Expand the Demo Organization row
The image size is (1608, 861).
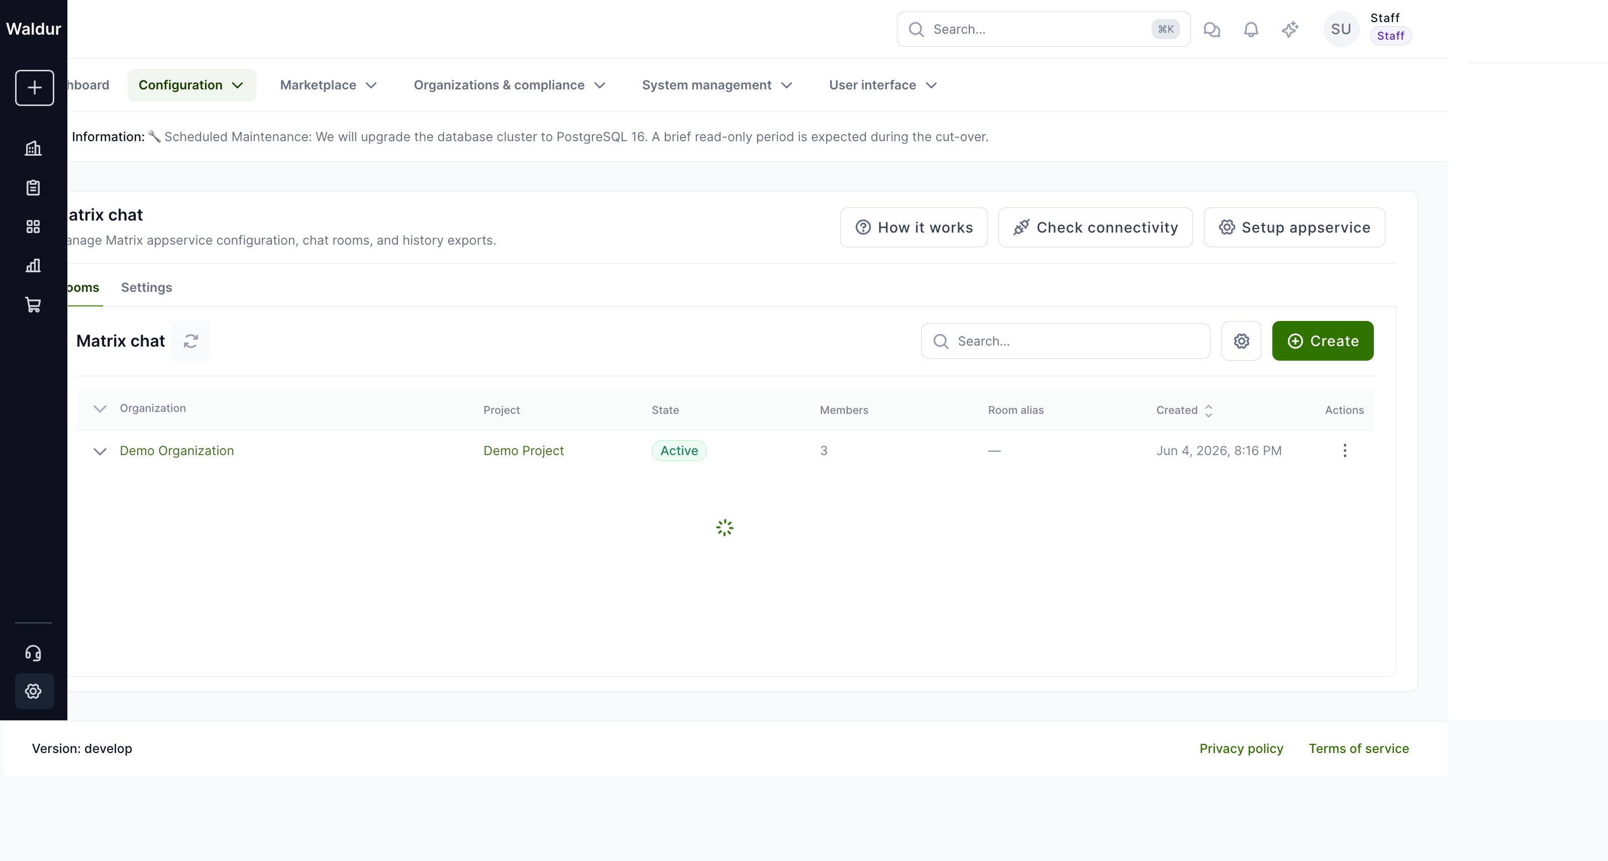click(x=100, y=451)
